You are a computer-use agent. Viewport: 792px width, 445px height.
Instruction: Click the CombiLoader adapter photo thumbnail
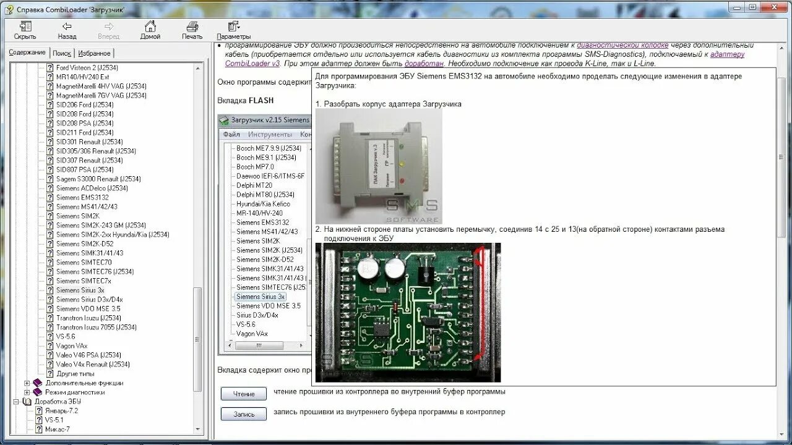(379, 166)
